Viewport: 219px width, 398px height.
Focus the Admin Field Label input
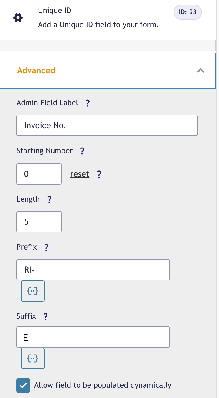coord(107,125)
